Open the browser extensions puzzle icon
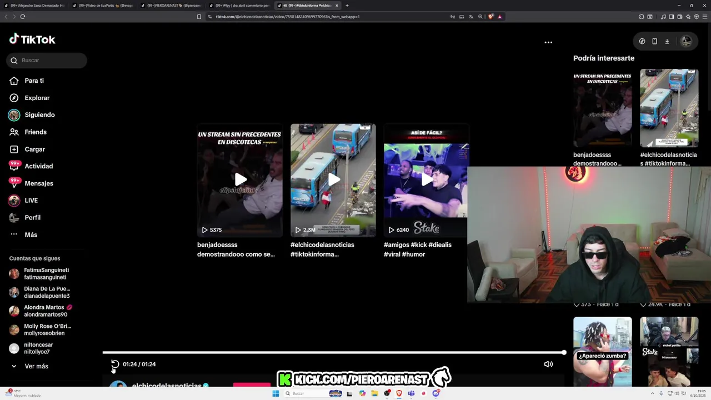Image resolution: width=711 pixels, height=400 pixels. [641, 17]
